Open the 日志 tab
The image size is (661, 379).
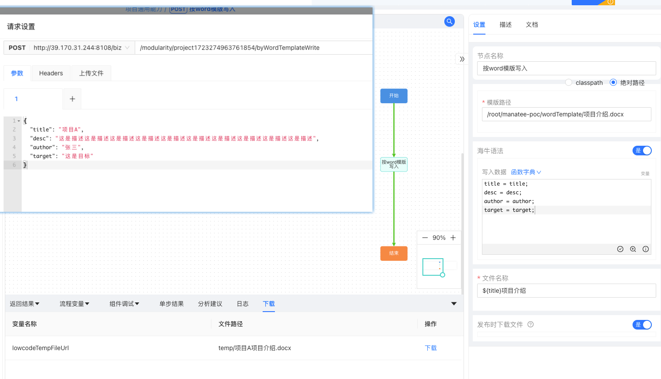pos(243,304)
